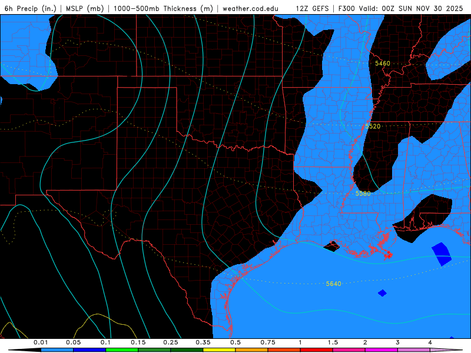Click the 'Valid: 00Z SUN NOV 30 2025' text
Screen dimensions: 471x353
[x=411, y=8]
